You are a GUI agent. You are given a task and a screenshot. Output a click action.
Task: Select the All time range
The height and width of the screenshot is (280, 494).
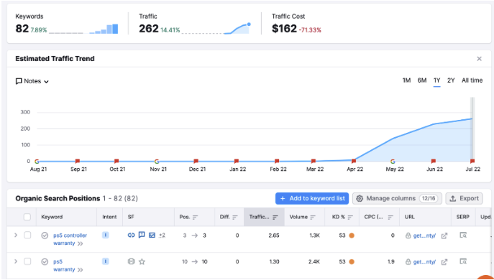tap(472, 80)
